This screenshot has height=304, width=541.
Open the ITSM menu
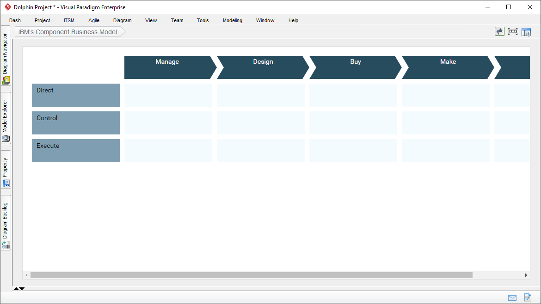pos(69,20)
